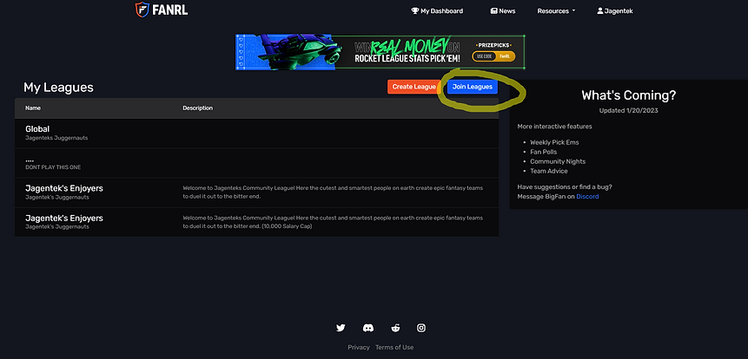The height and width of the screenshot is (359, 748).
Task: Expand the Resources dropdown menu
Action: 556,11
